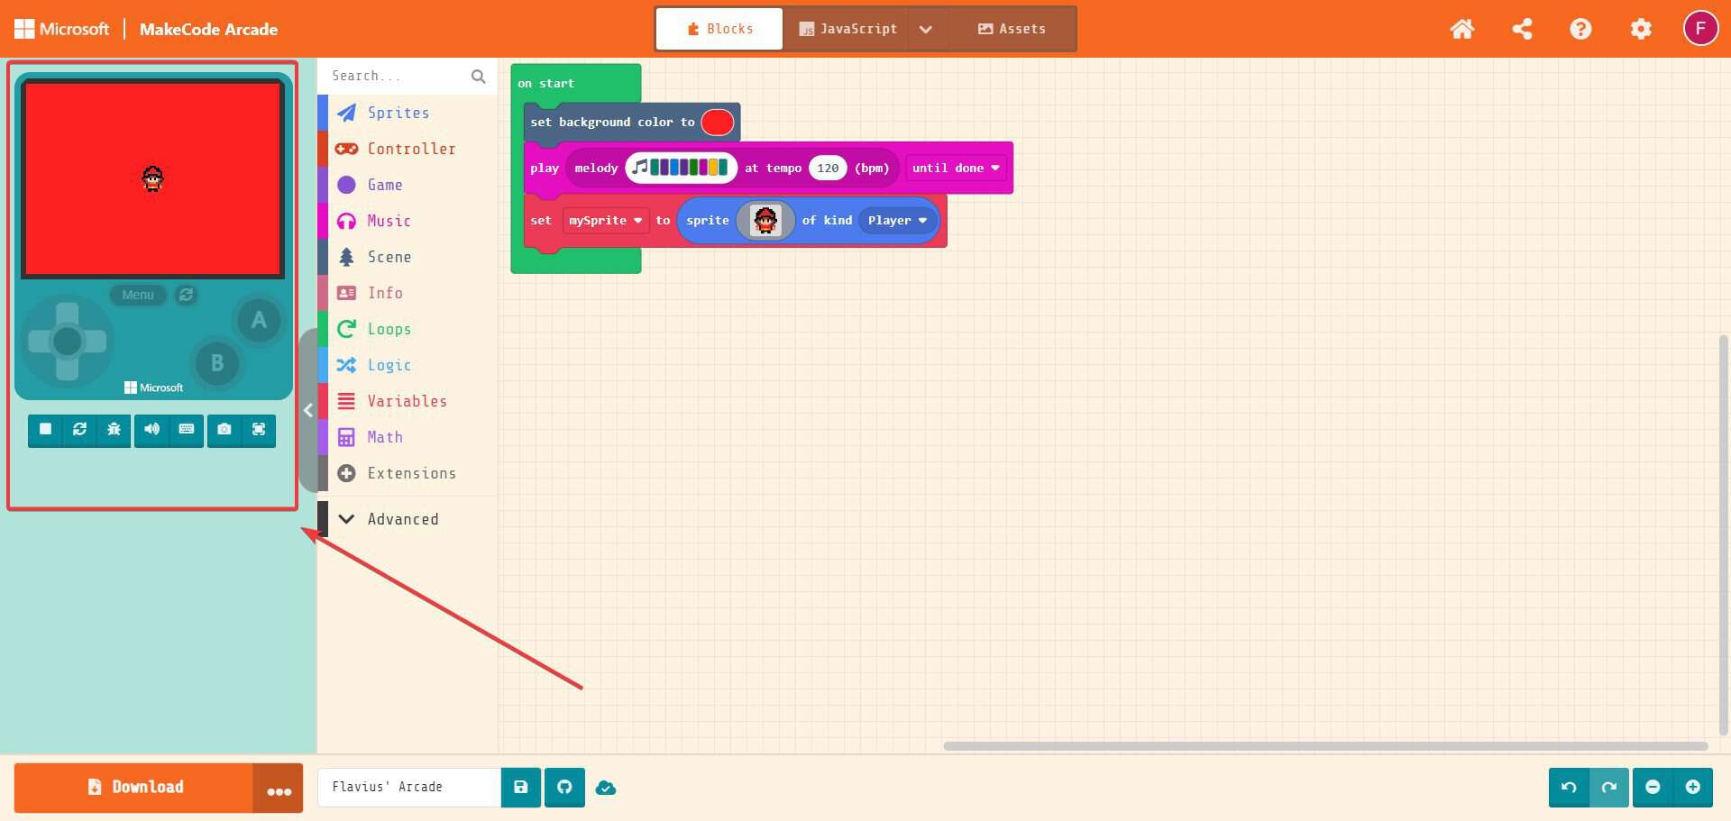This screenshot has height=821, width=1731.
Task: Open the debug mode in the simulator
Action: tap(114, 430)
